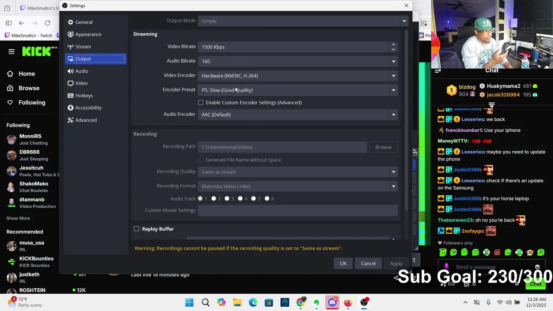The width and height of the screenshot is (553, 311).
Task: Open the Encoder Preset dropdown
Action: point(298,90)
